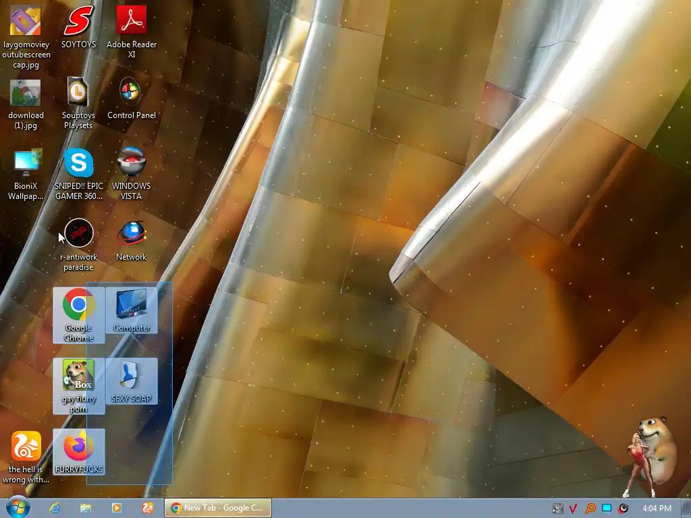Click the speaker tray icon next to clock
Viewport: 691px width, 518px height.
point(624,509)
